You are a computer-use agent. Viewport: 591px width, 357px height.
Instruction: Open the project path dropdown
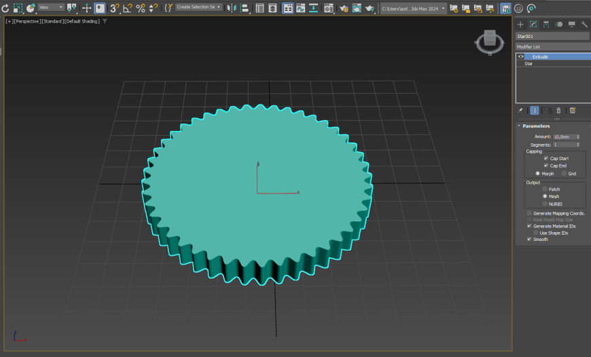(414, 8)
